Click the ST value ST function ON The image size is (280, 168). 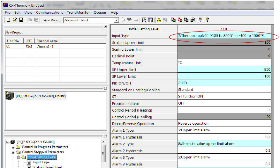tap(224, 97)
